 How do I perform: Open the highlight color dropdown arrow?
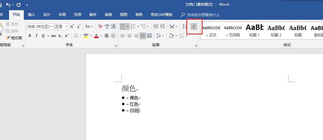[91, 36]
